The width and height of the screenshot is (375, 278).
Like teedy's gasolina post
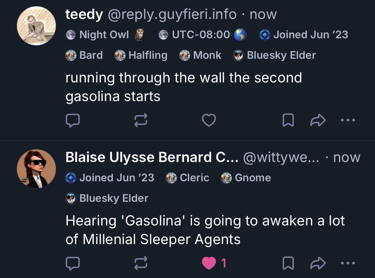(x=209, y=121)
